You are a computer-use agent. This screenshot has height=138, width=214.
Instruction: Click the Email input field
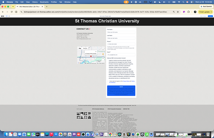(x=121, y=55)
